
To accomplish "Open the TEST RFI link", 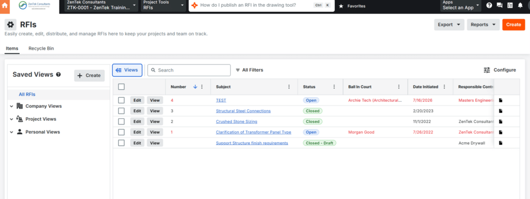I will (x=221, y=100).
